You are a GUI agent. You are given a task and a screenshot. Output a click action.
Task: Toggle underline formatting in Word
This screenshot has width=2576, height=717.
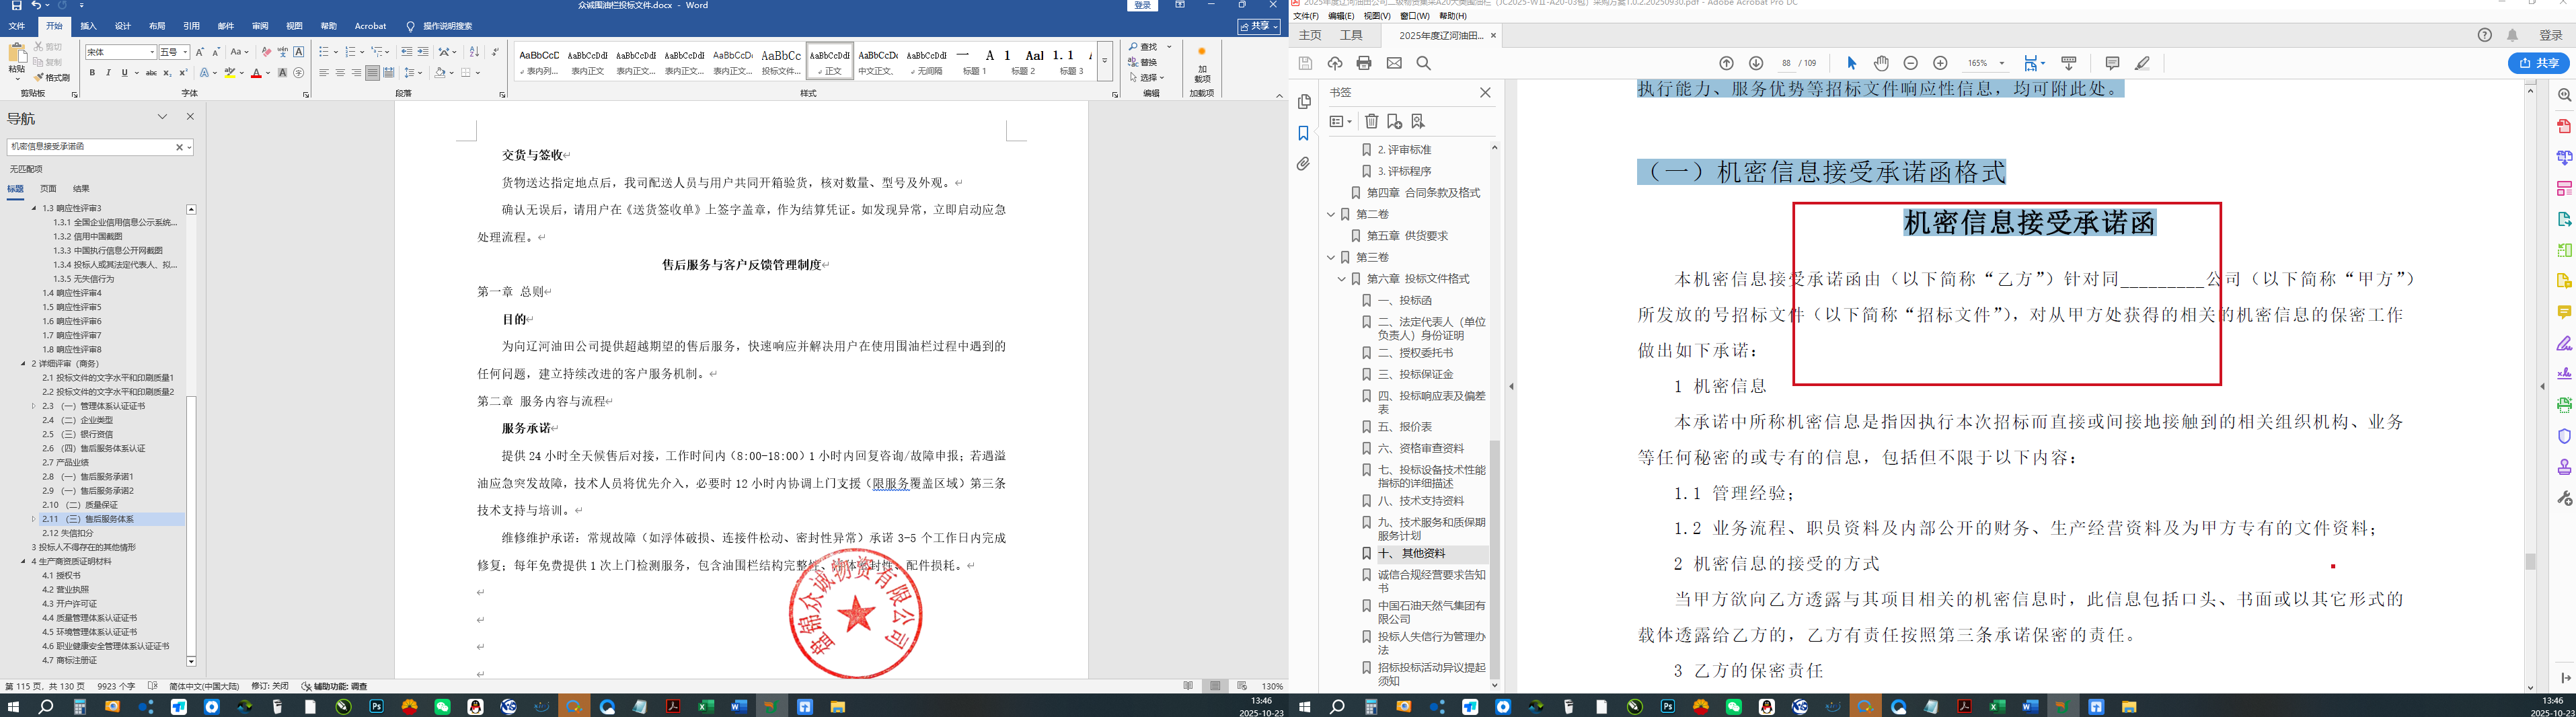(124, 73)
